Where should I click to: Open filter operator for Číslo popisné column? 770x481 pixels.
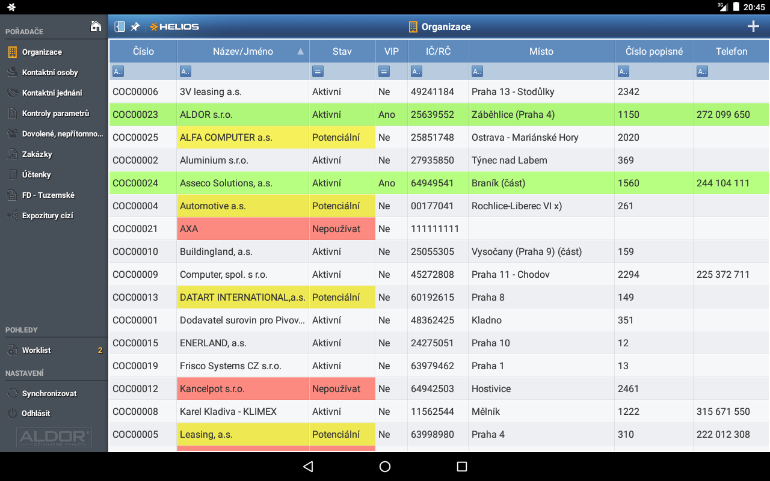coord(623,72)
